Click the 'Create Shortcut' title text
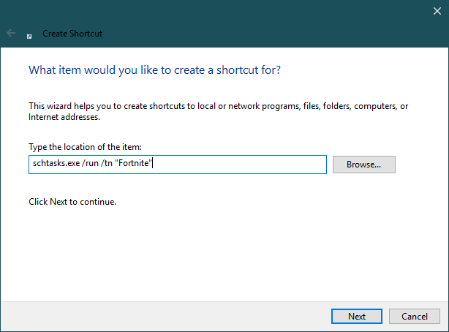 pyautogui.click(x=72, y=34)
